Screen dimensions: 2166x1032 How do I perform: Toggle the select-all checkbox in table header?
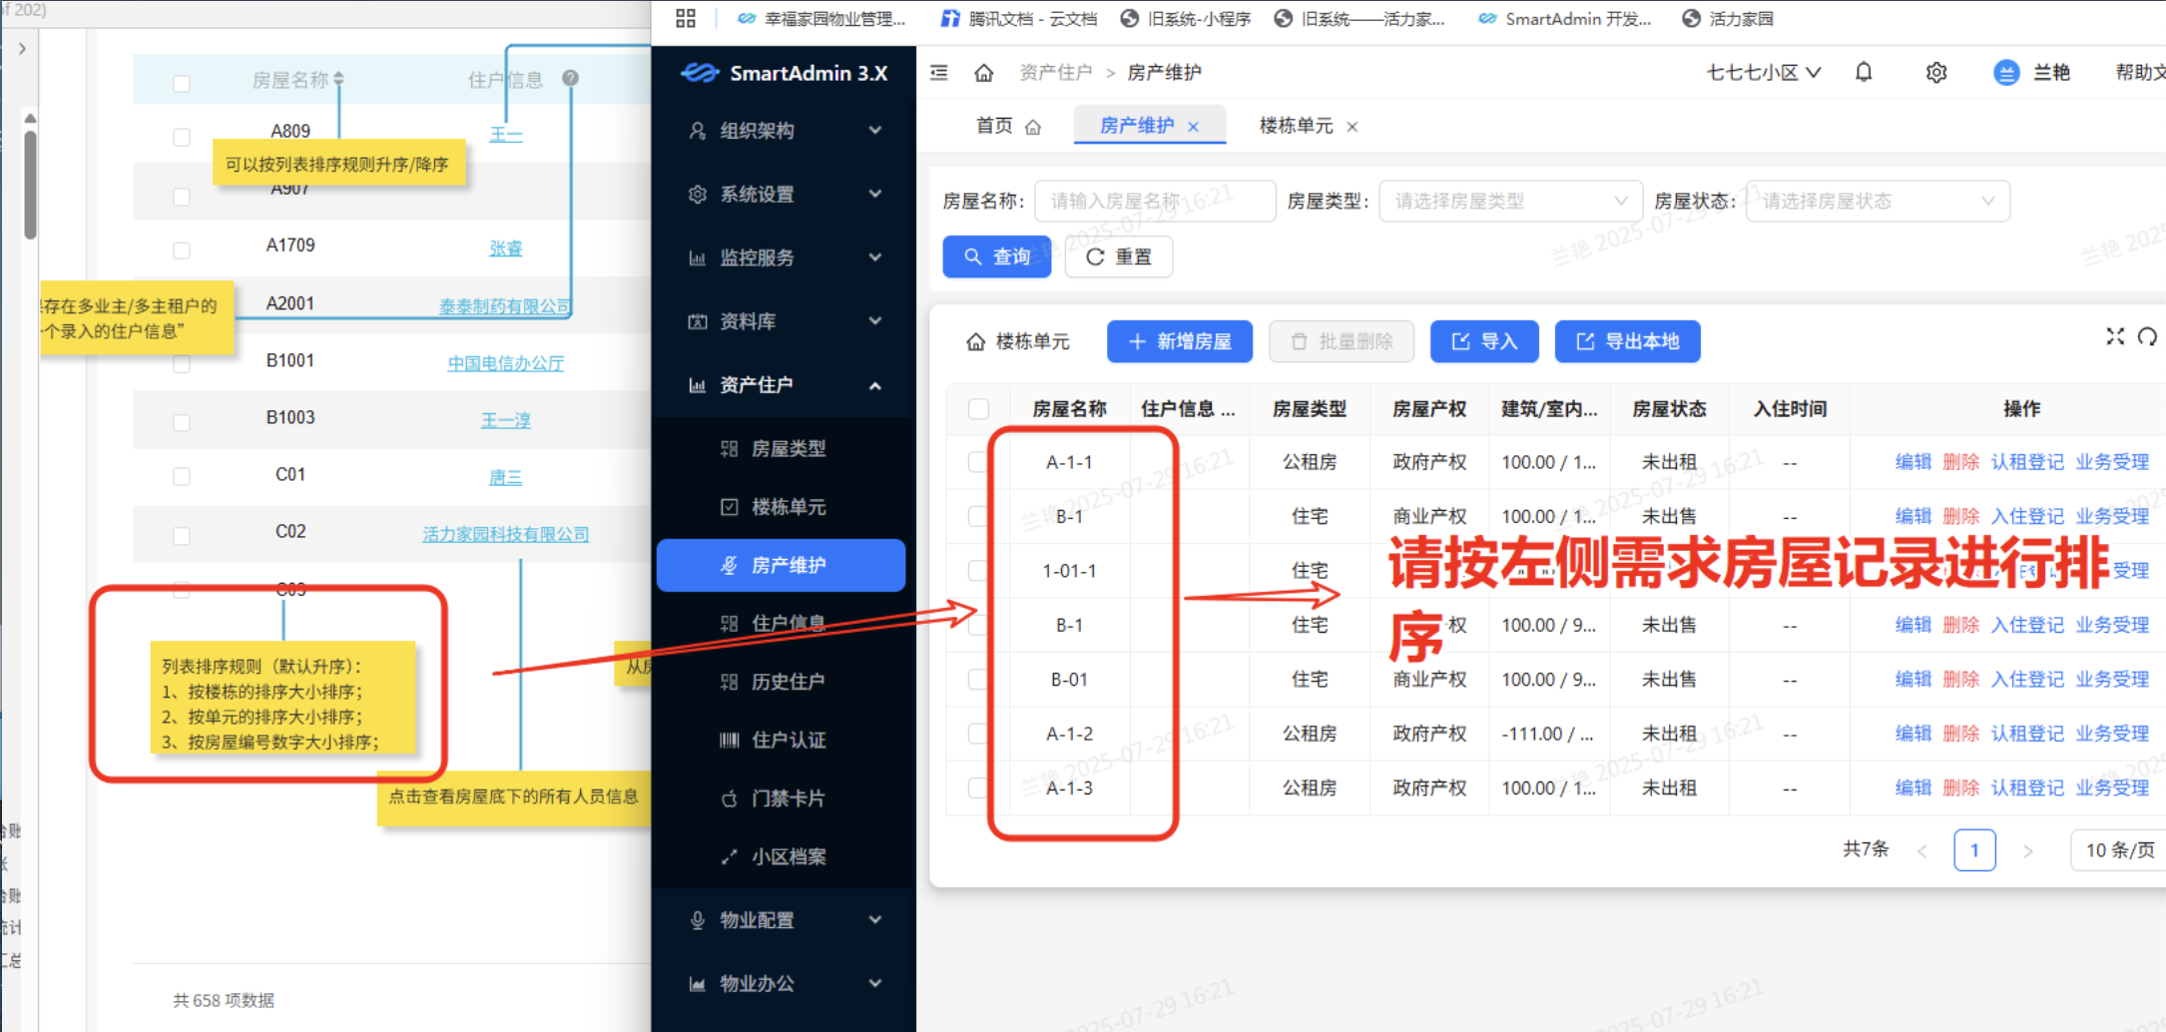tap(978, 409)
